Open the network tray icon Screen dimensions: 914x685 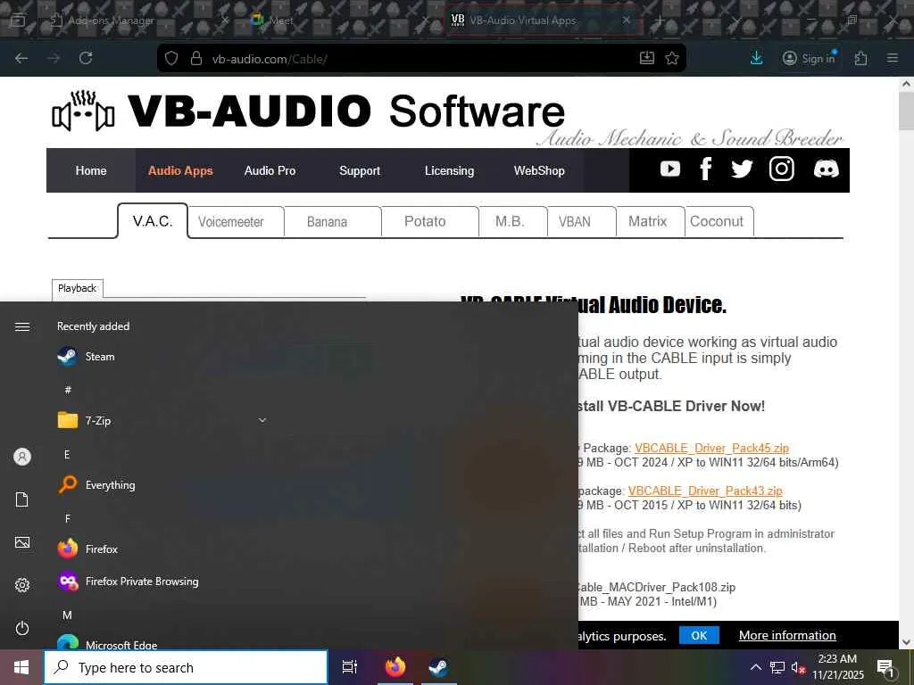777,667
